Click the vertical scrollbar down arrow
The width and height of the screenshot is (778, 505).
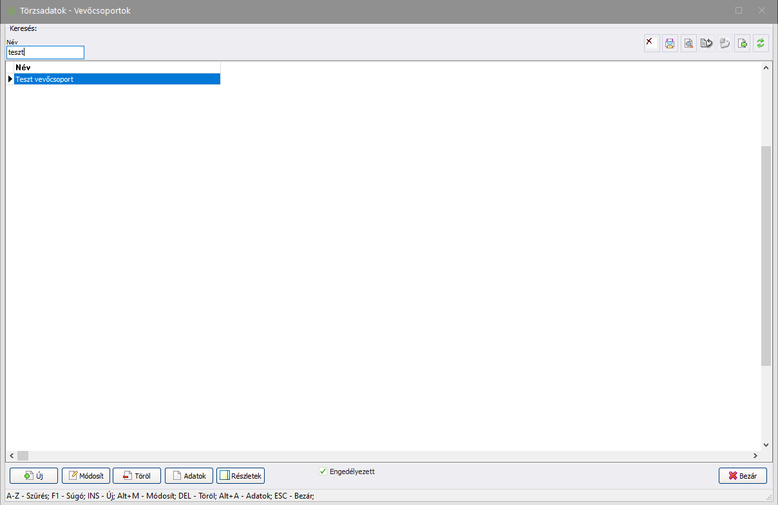point(766,444)
